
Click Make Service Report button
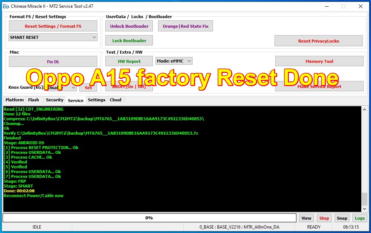click(x=319, y=86)
